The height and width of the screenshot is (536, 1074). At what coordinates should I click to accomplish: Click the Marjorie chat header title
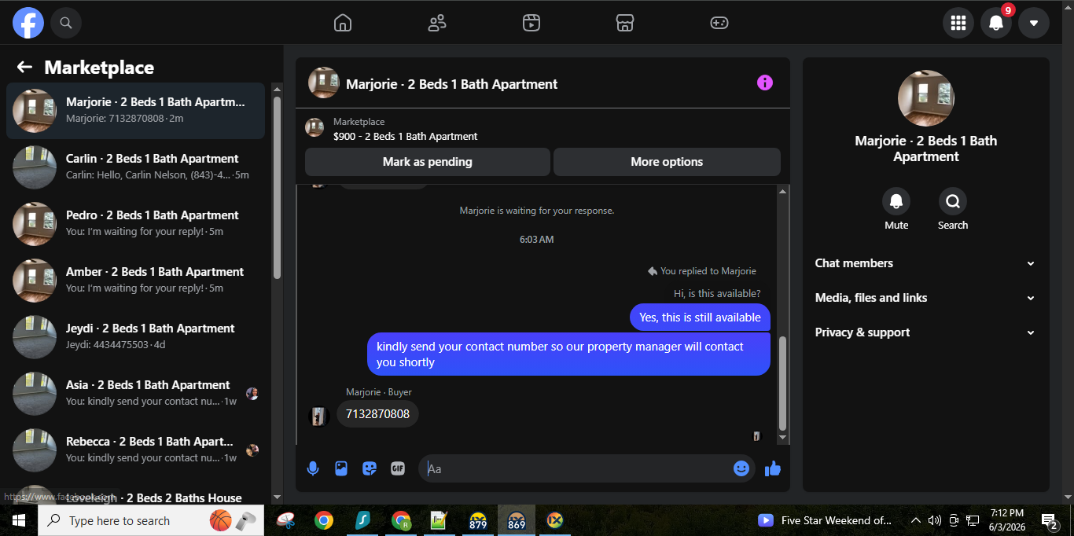tap(451, 84)
